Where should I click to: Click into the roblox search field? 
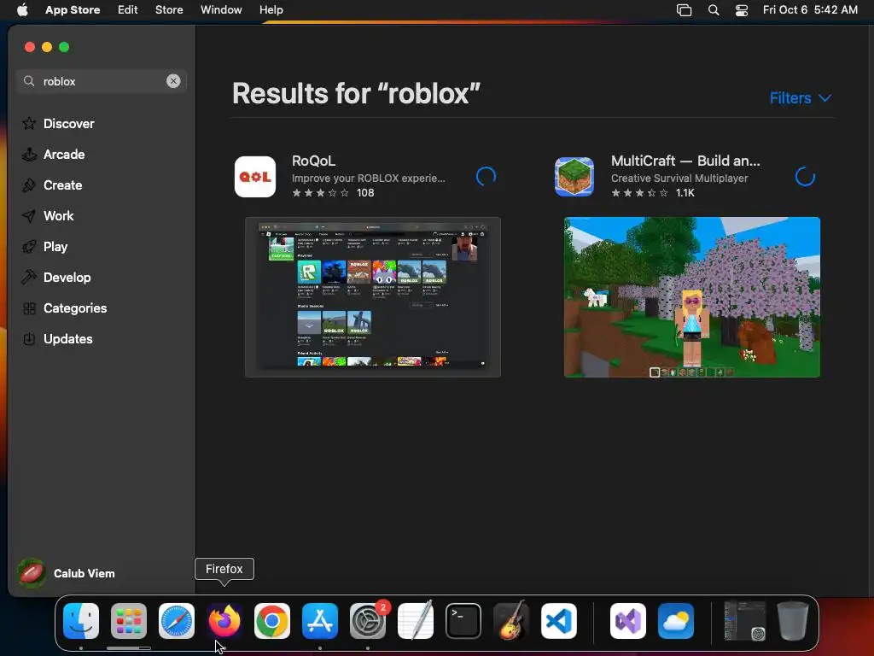pos(101,81)
